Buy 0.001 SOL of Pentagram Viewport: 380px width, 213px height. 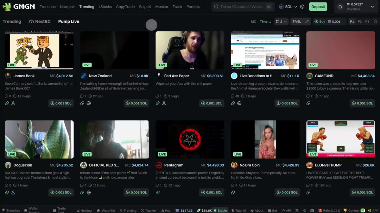coord(212,192)
